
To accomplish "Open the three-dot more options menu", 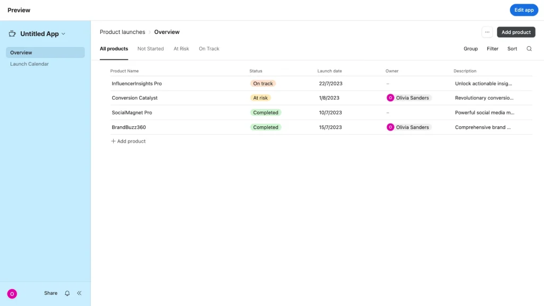I will [487, 32].
